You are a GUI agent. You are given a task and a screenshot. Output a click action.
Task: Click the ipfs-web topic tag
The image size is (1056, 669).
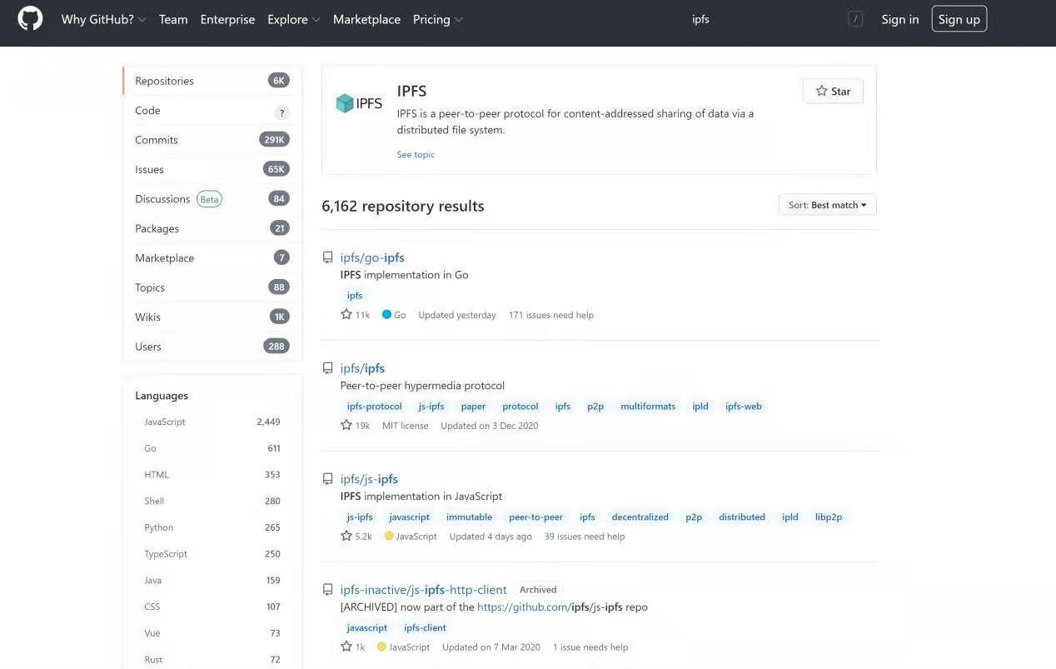pos(744,407)
